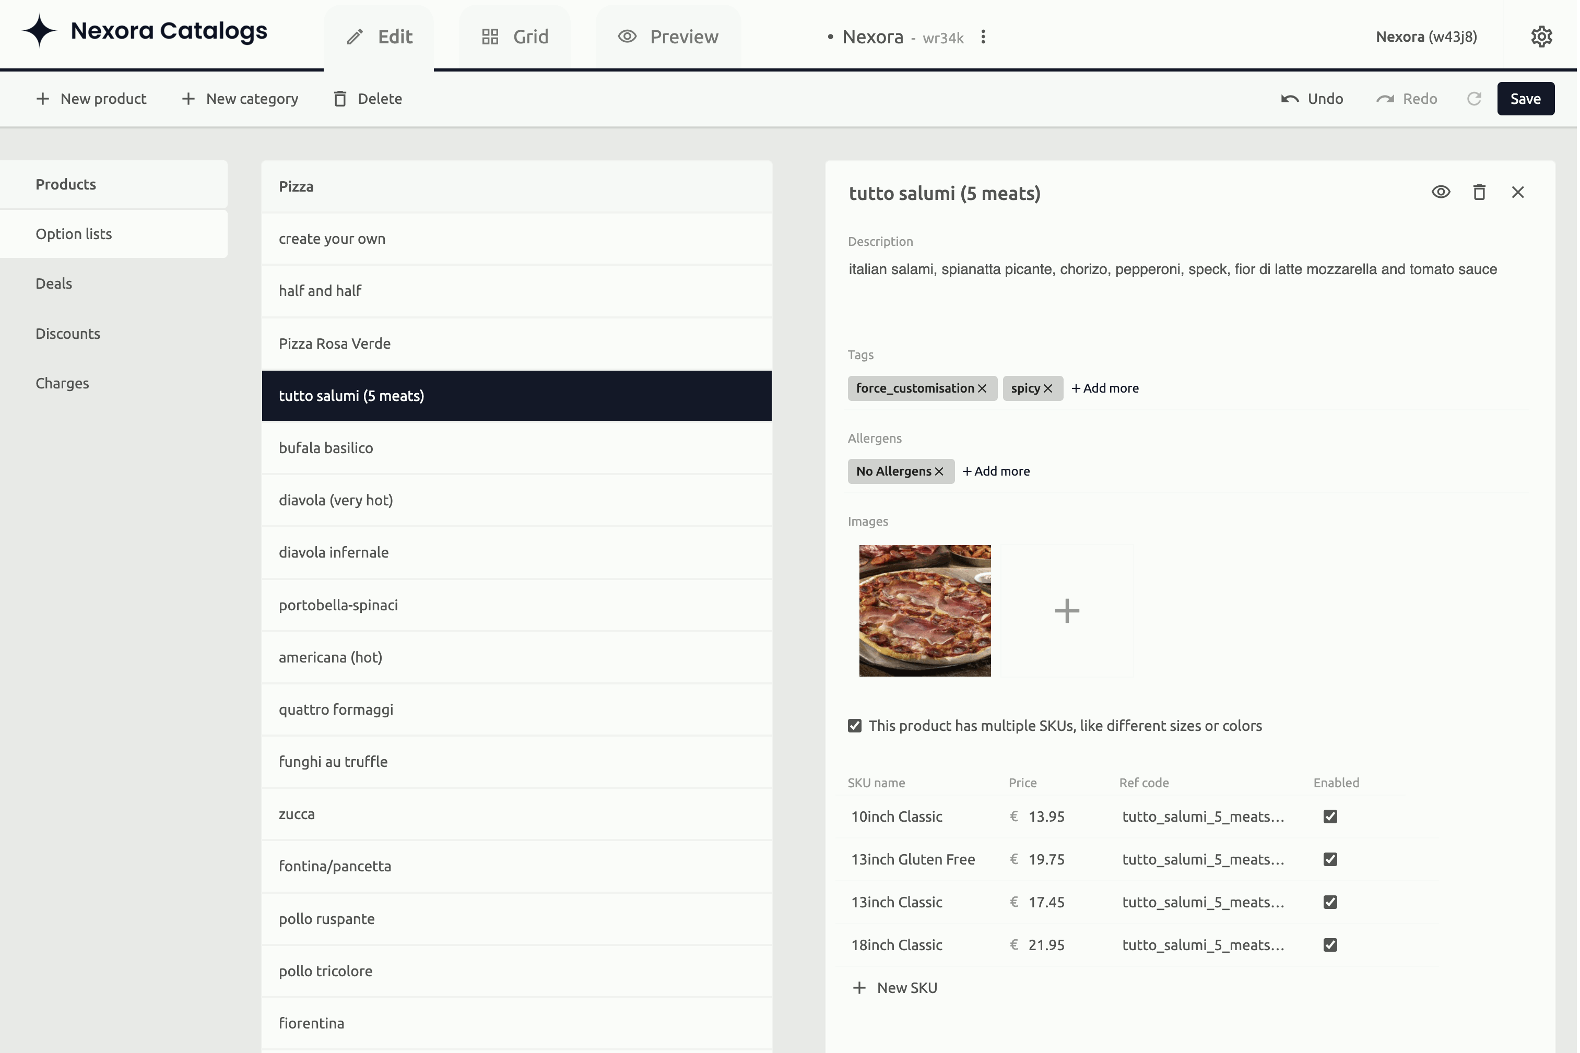Switch to the Preview tab
The image size is (1580, 1053).
[x=668, y=37]
